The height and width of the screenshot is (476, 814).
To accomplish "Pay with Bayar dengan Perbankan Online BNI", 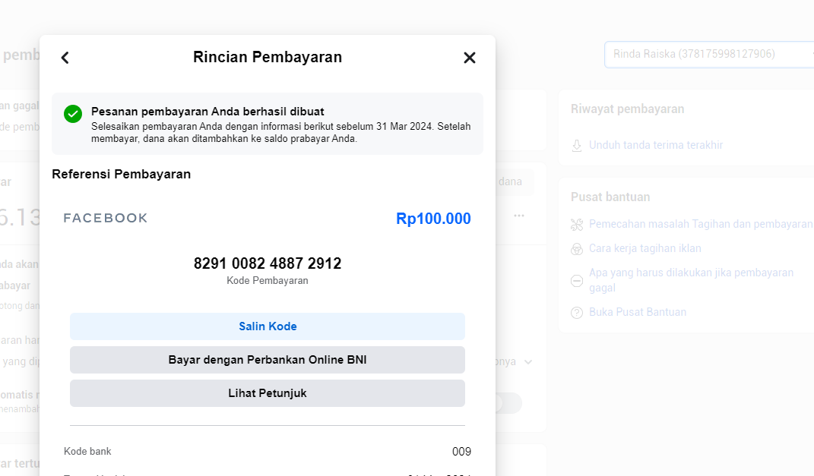I will (268, 360).
